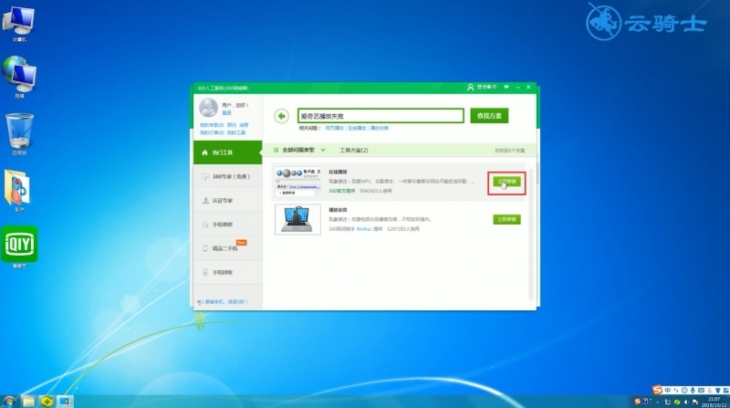Toggle punctuation mode on Sogou toolbar
730x408 pixels.
pyautogui.click(x=676, y=391)
